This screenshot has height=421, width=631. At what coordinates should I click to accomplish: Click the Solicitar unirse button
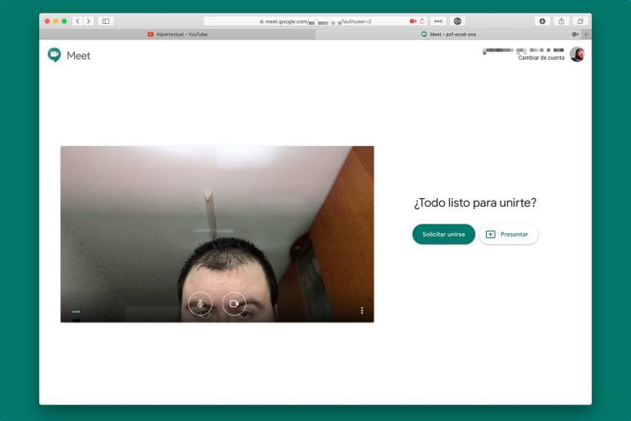pos(443,234)
